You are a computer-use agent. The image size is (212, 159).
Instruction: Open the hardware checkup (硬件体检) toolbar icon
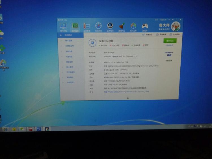pyautogui.click(x=63, y=27)
